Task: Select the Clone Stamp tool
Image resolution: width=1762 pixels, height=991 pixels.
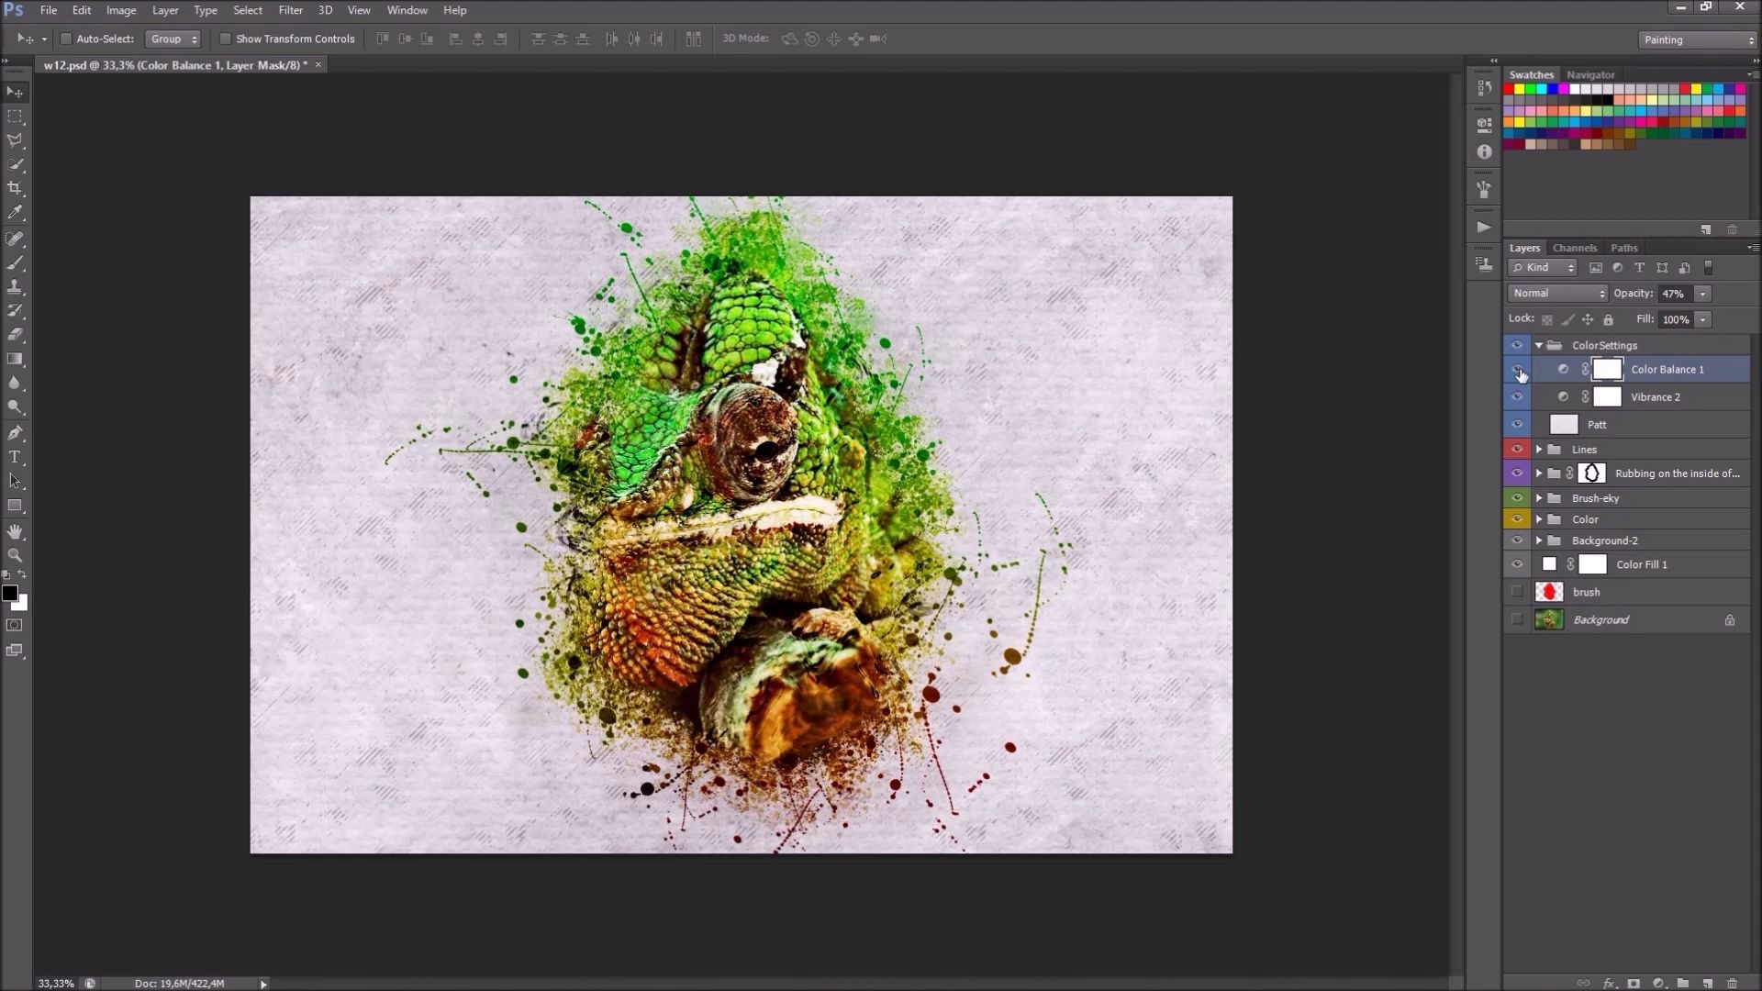Action: [x=15, y=287]
